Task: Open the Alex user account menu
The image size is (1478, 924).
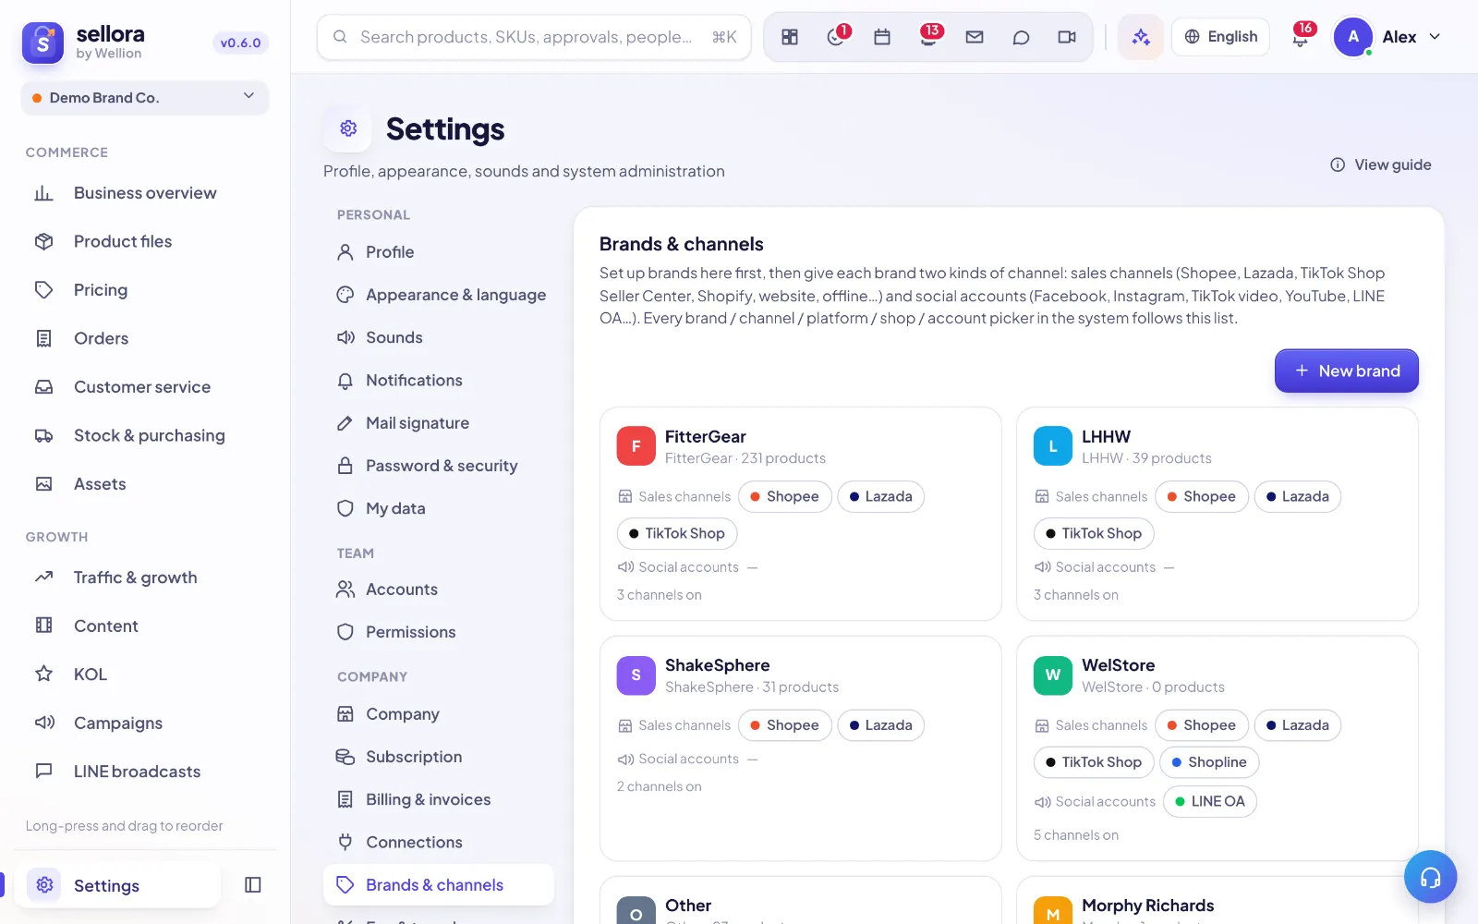Action: click(x=1387, y=37)
